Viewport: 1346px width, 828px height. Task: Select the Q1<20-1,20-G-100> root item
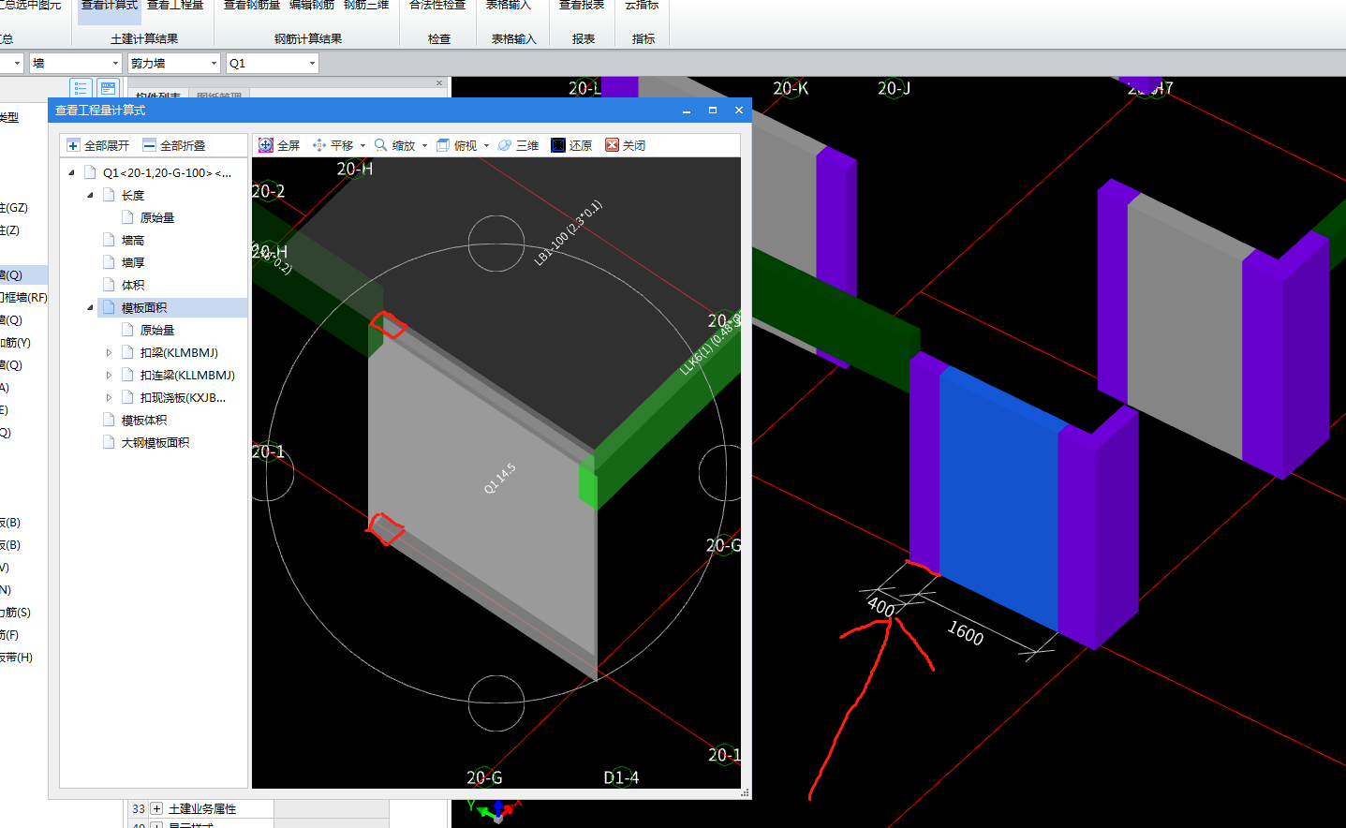point(167,172)
